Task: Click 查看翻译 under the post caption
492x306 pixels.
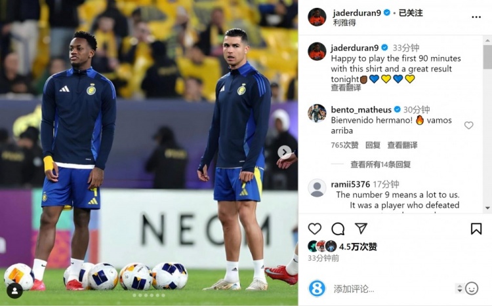Action: (x=346, y=88)
